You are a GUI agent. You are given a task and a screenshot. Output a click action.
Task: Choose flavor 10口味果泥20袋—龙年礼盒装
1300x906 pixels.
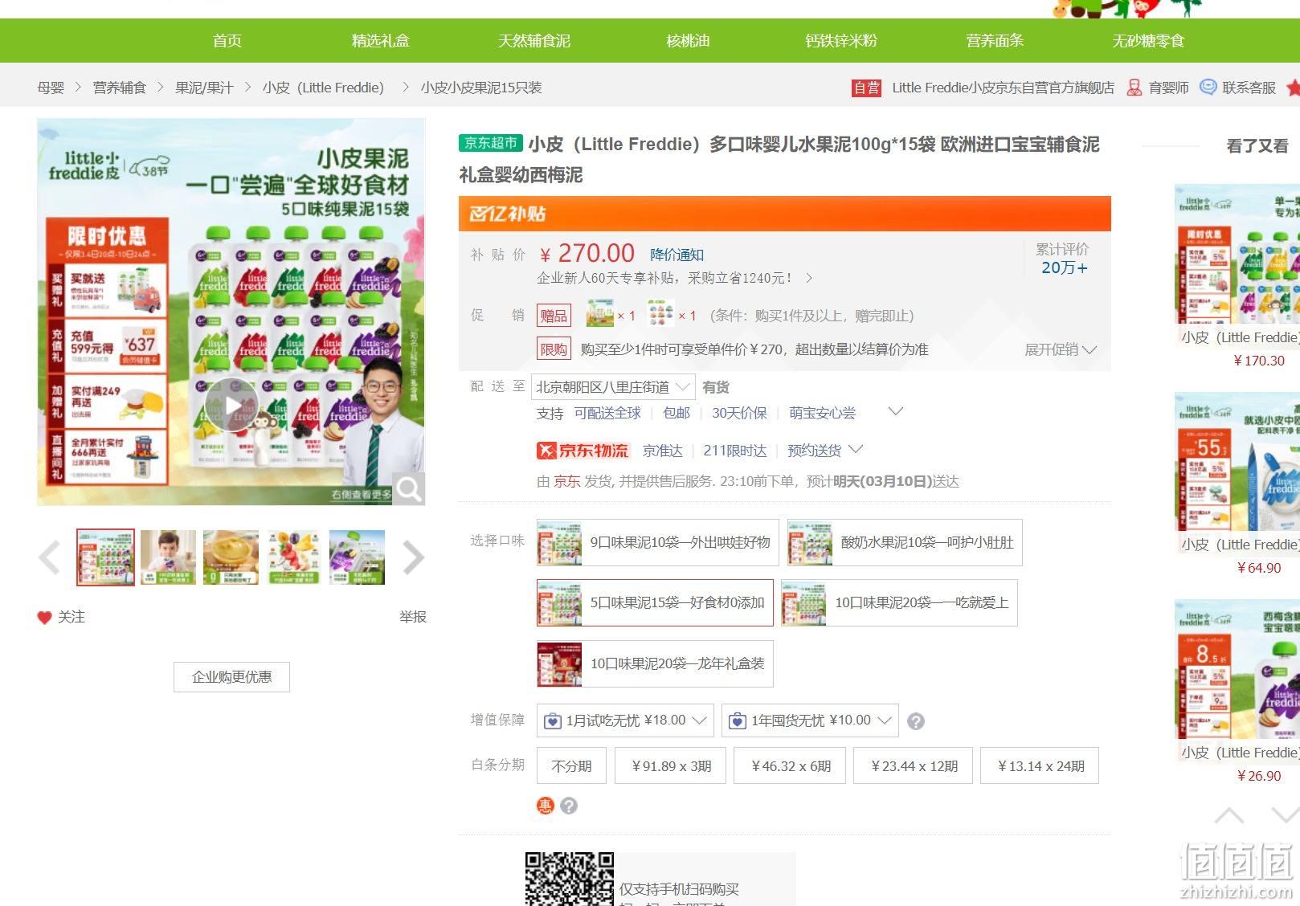pos(655,663)
